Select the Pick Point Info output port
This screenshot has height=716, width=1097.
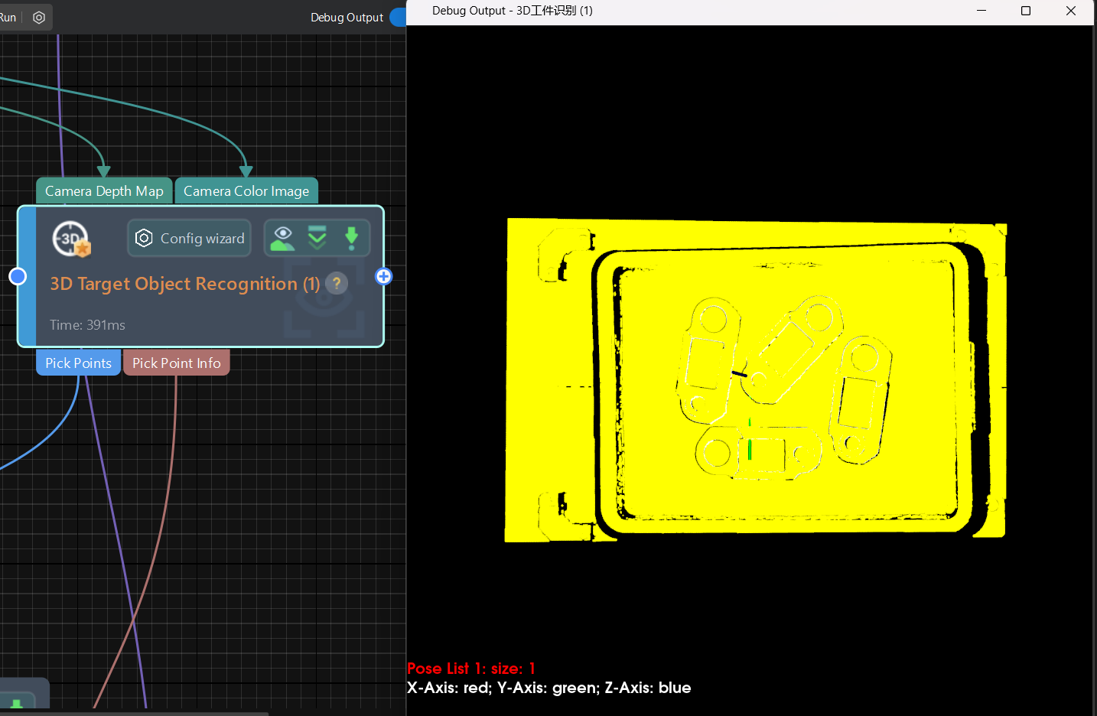176,362
